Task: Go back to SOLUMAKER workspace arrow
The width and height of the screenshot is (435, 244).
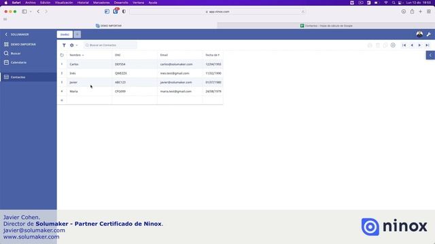Action: (6, 35)
